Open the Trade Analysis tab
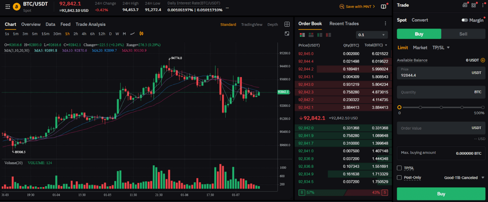The image size is (488, 202). click(90, 24)
